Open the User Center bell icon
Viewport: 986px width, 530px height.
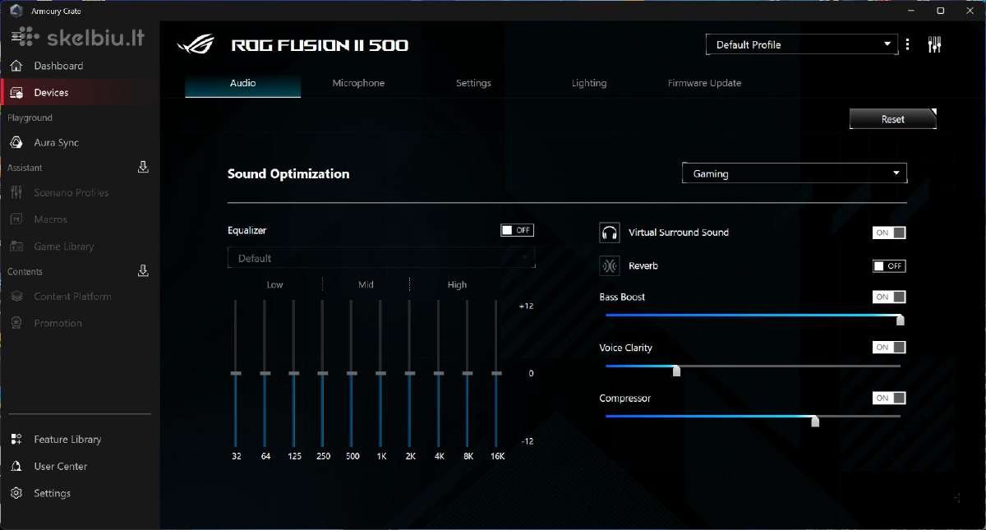(x=16, y=467)
